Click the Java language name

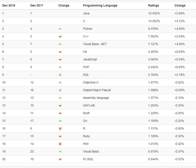(86, 13)
